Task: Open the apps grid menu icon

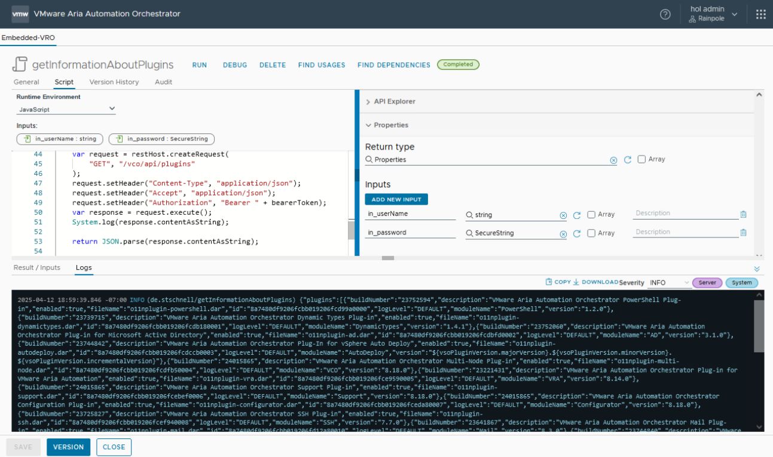Action: (760, 14)
